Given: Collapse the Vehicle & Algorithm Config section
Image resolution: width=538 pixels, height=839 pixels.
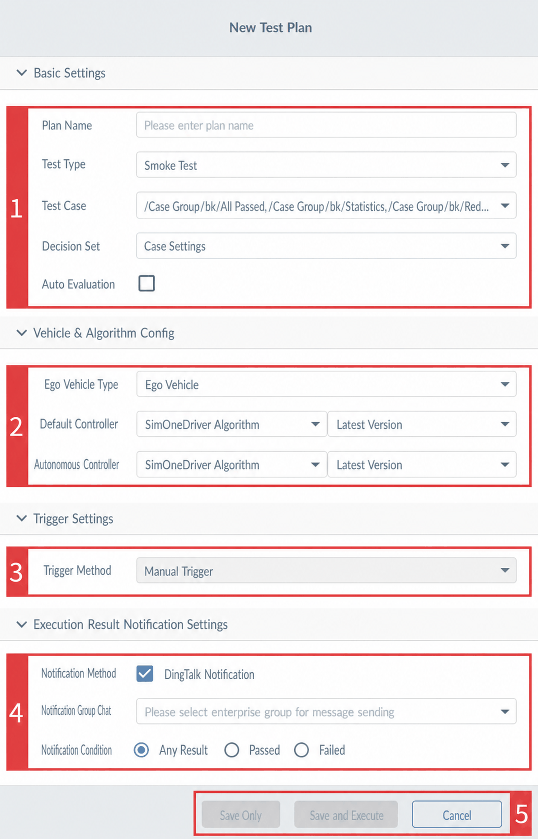Looking at the screenshot, I should 21,333.
